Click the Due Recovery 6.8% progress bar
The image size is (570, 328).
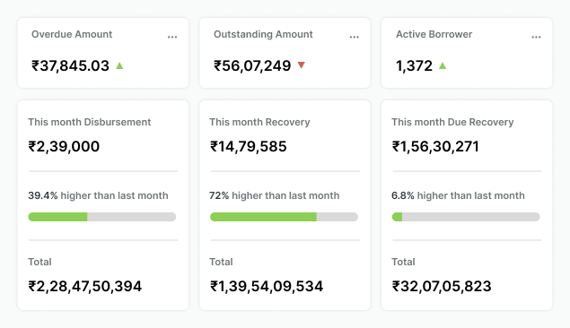tap(466, 217)
